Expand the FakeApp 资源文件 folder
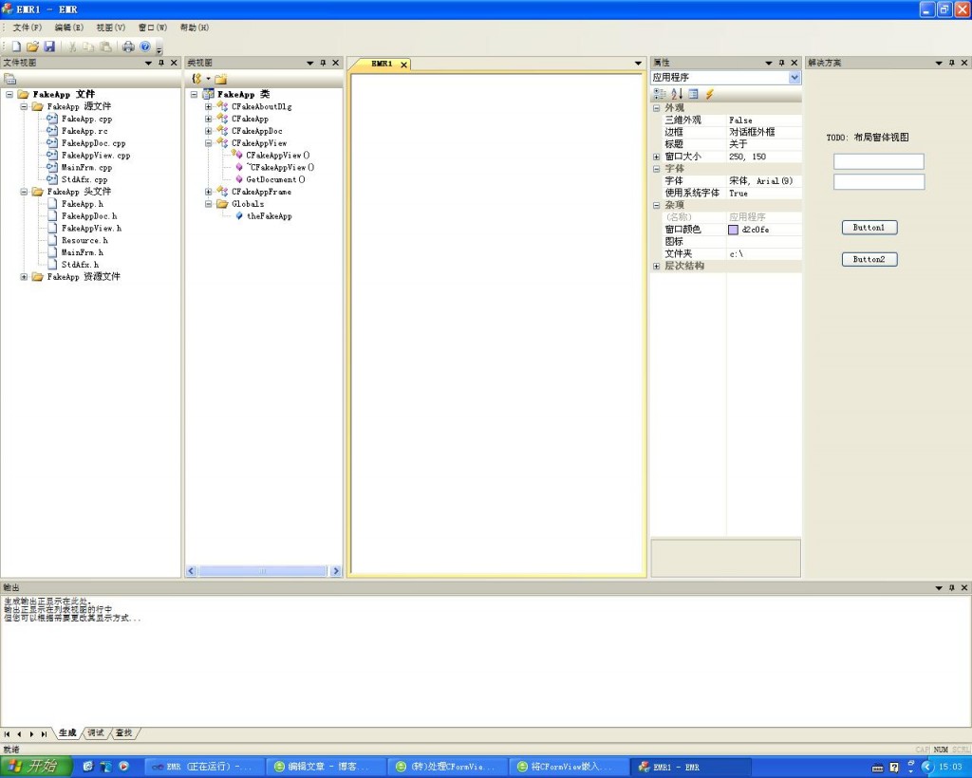Screen dimensions: 972x778 24,277
